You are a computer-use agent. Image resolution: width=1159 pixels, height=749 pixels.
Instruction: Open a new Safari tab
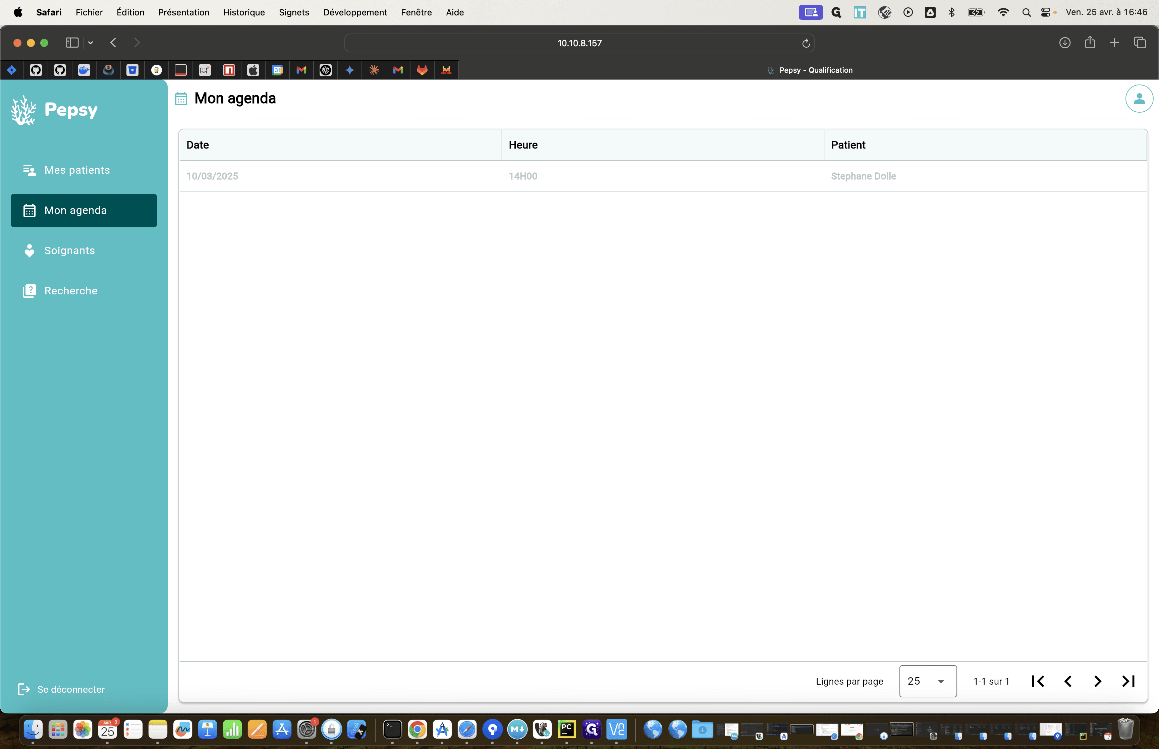(x=1114, y=43)
